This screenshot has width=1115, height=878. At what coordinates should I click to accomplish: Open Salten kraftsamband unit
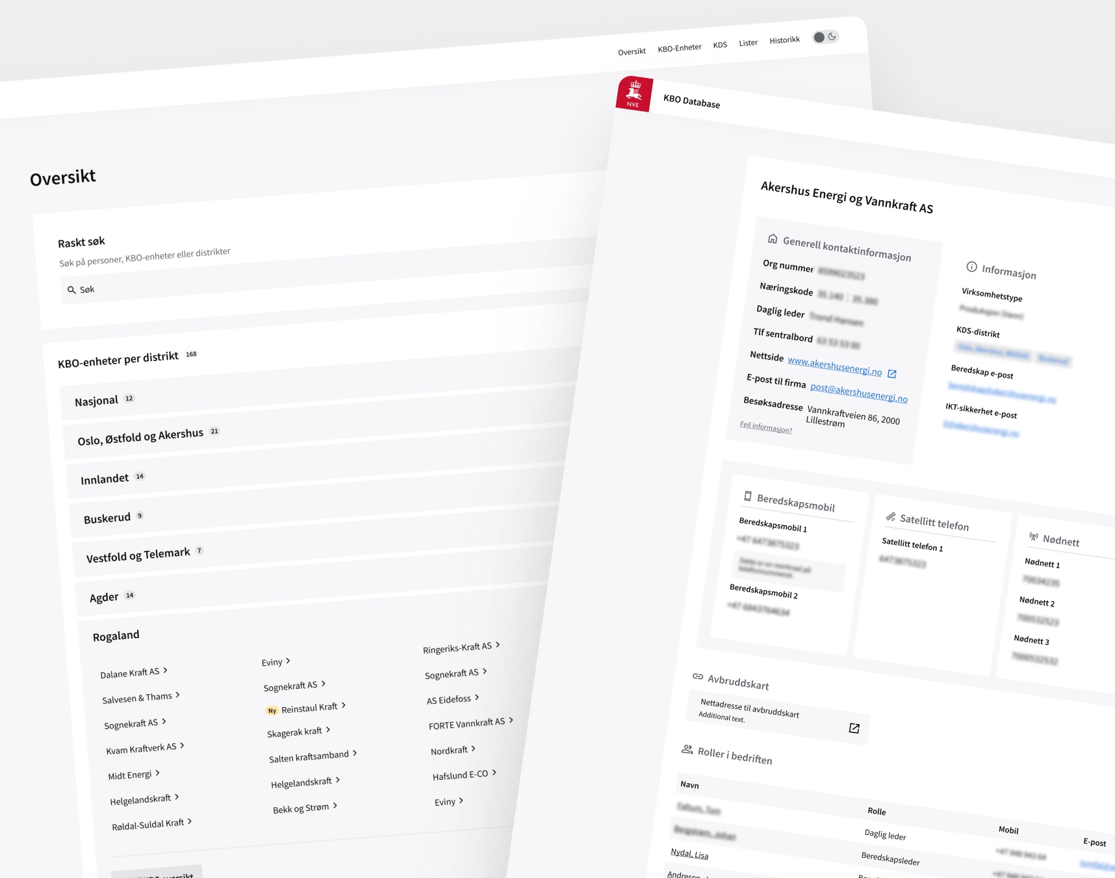point(313,757)
